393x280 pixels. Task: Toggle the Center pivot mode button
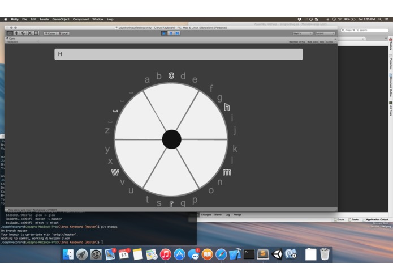(x=50, y=33)
